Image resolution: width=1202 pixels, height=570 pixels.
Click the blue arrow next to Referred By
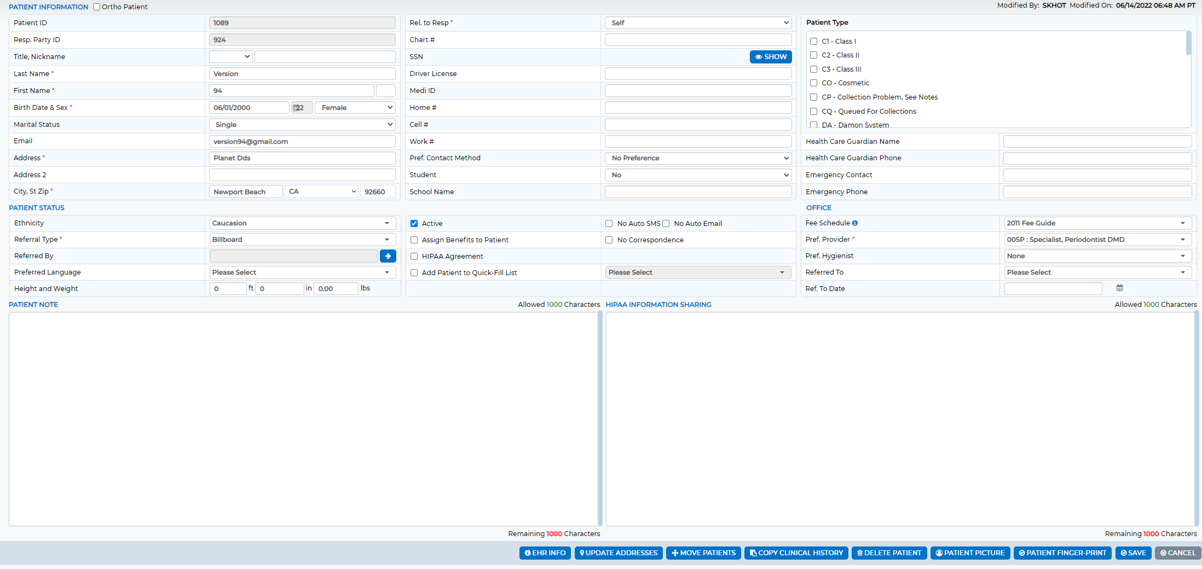(388, 256)
